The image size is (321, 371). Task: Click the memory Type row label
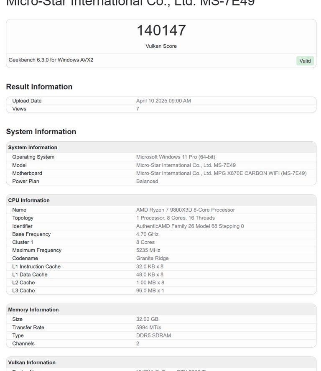click(18, 335)
